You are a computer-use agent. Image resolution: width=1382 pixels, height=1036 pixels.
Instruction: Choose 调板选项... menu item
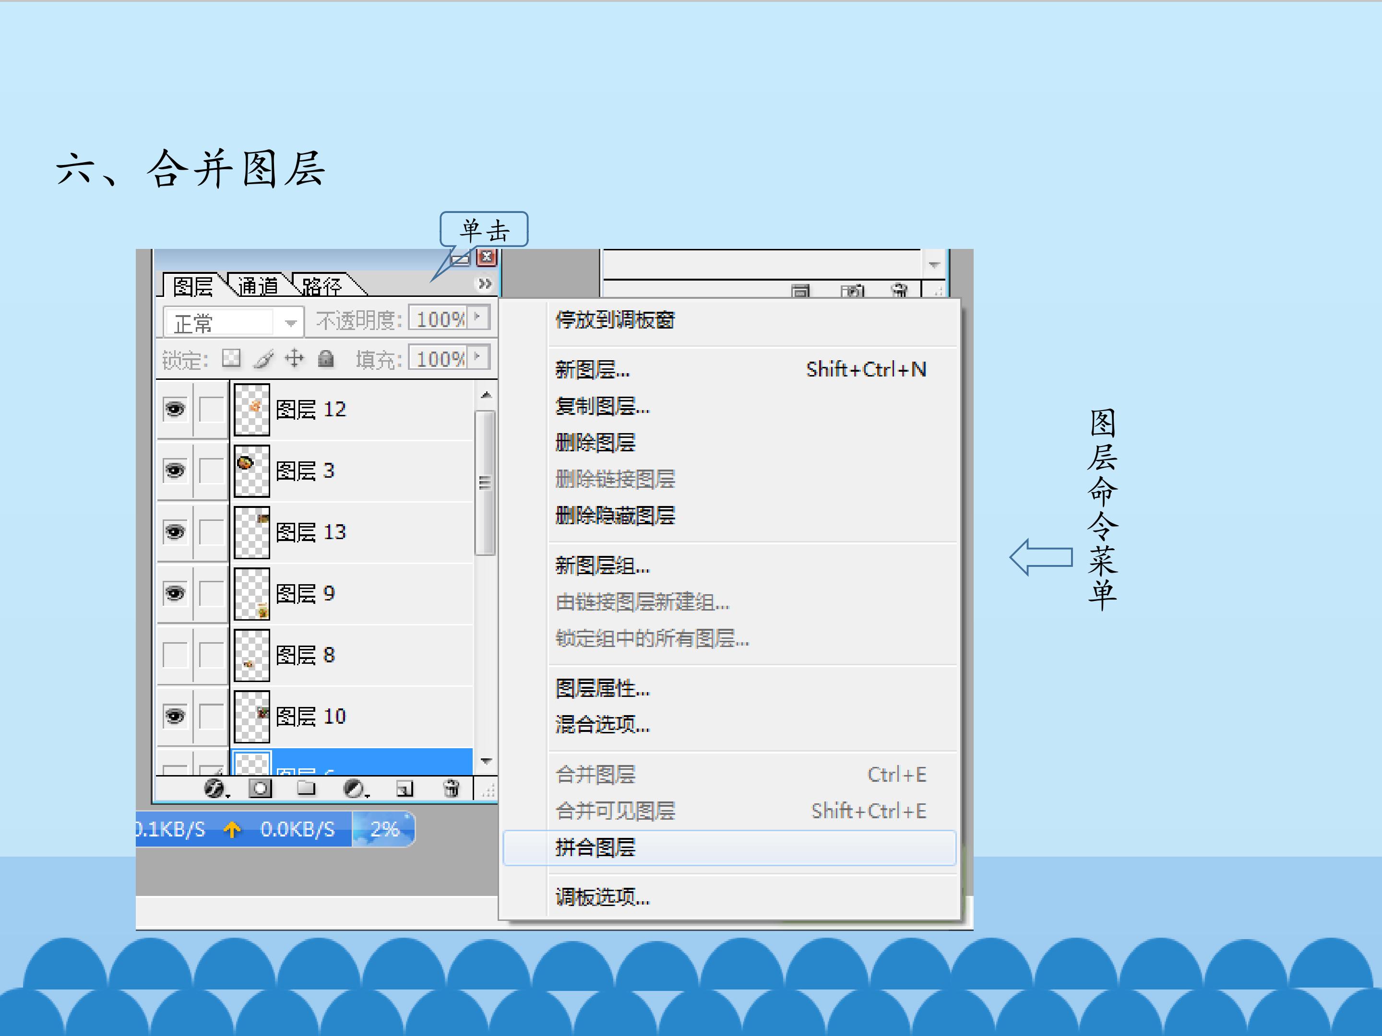[729, 898]
